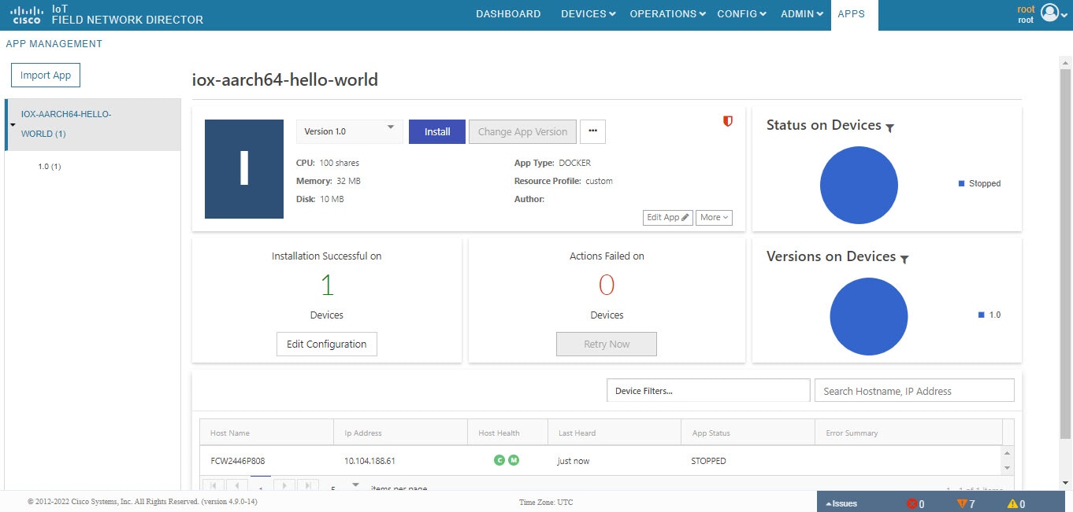Click the STOPPED app status cell
Image resolution: width=1073 pixels, height=512 pixels.
click(708, 461)
